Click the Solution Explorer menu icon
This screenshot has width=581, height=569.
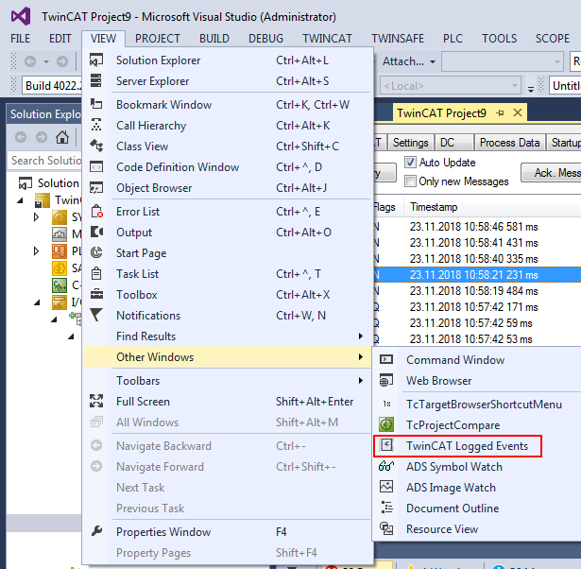point(96,60)
